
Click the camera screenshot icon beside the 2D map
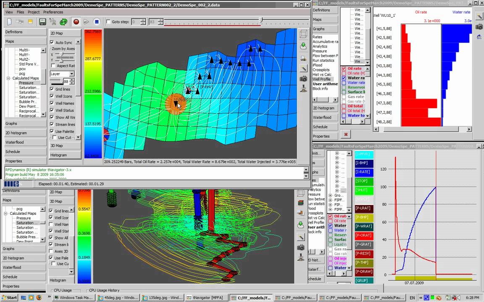tap(303, 78)
